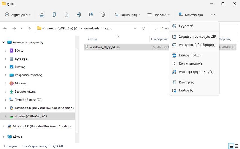Screen dimensions: 240x149
Task: Go back with the left arrow
Action: [5, 28]
